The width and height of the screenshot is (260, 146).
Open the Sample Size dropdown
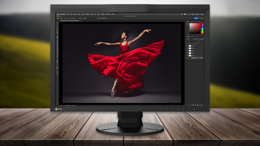coord(74,18)
